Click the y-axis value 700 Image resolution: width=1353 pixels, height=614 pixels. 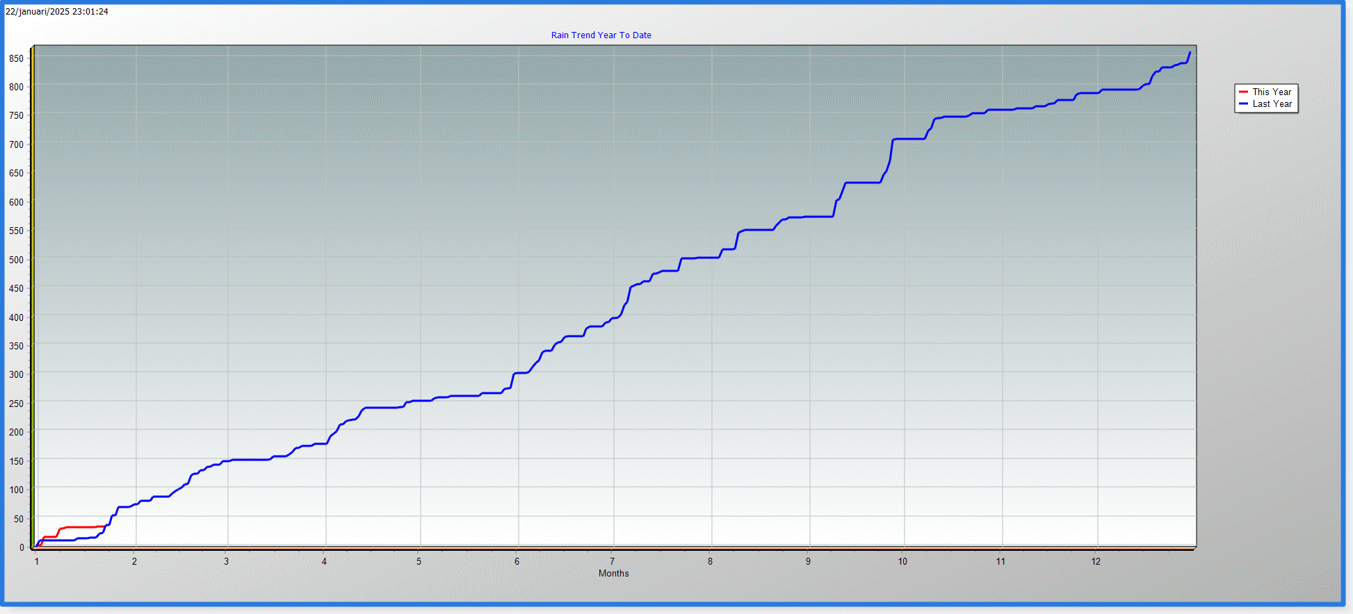[16, 144]
